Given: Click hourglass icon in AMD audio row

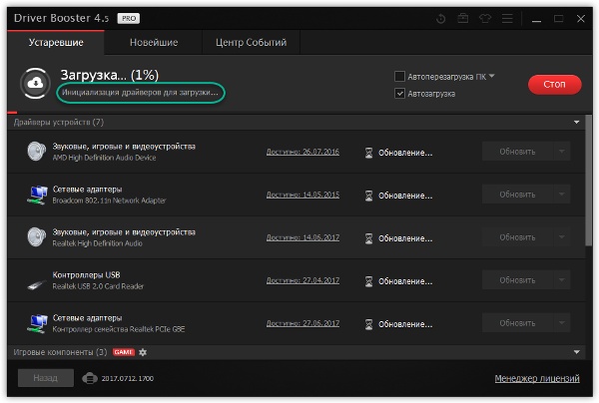Looking at the screenshot, I should (368, 153).
